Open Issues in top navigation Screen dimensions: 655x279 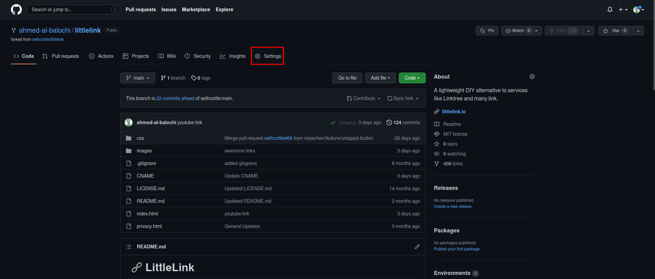pos(169,10)
